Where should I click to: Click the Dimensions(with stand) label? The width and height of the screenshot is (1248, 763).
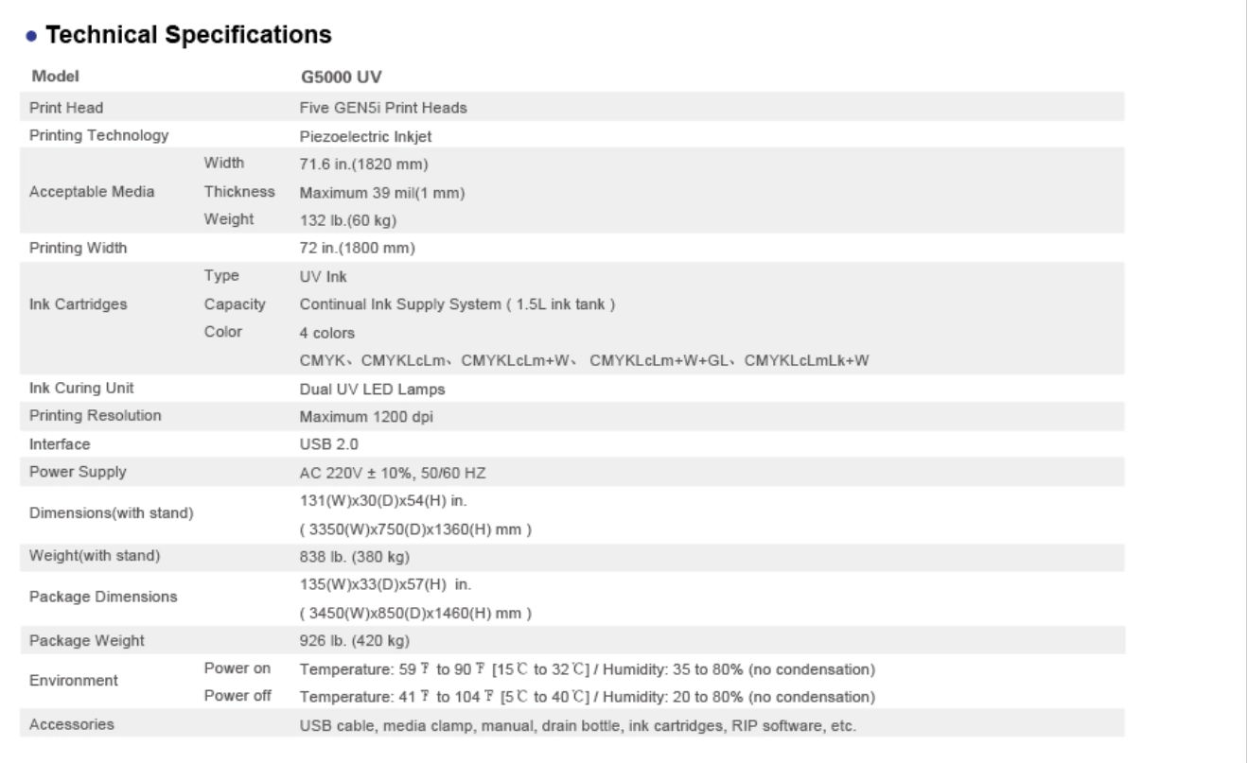(x=112, y=512)
